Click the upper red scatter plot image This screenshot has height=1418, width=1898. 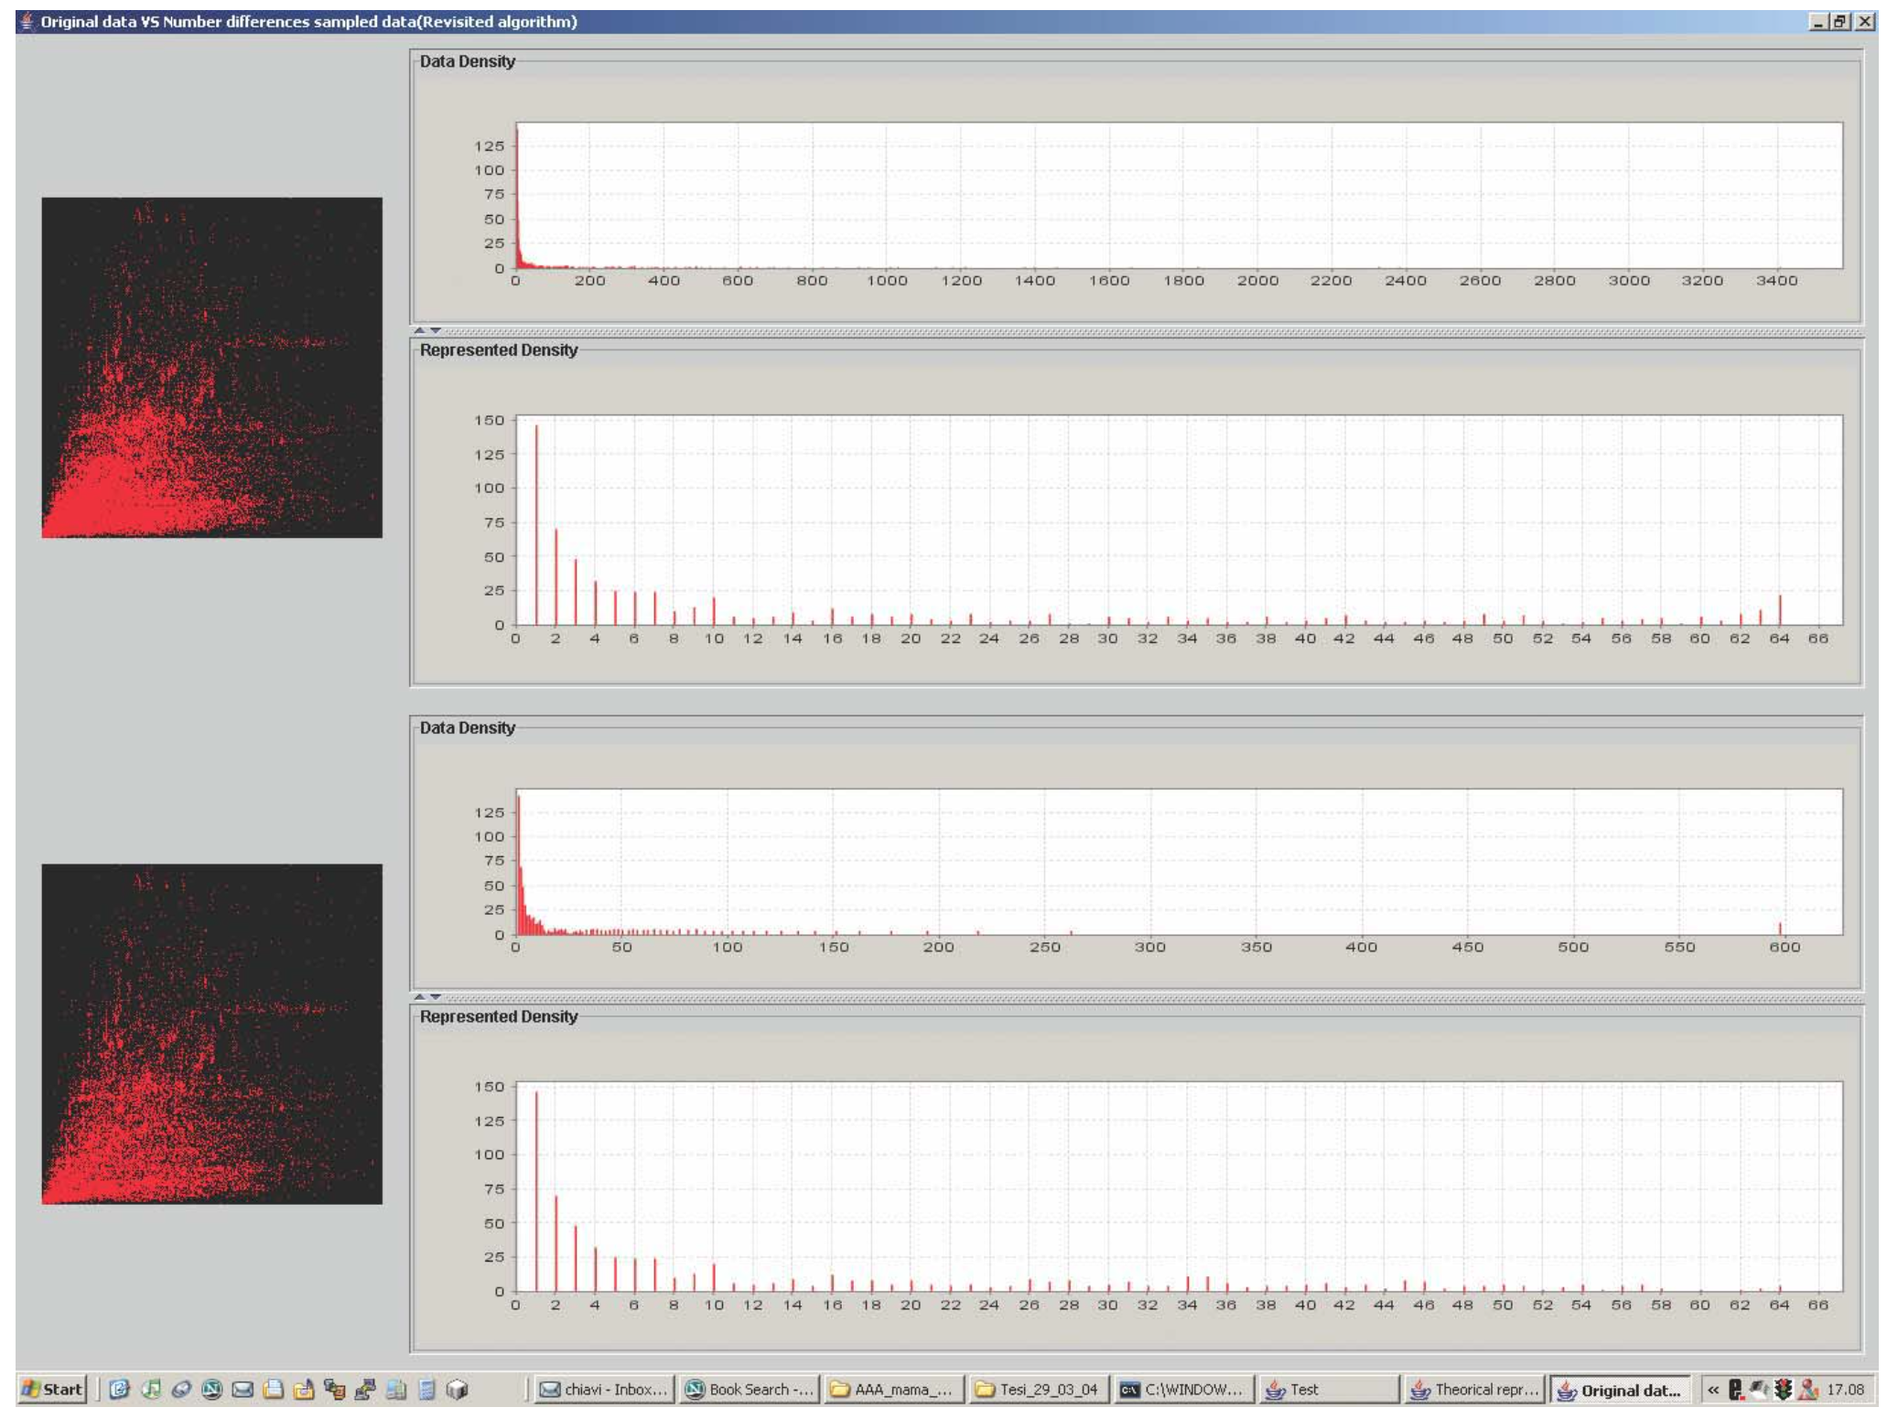point(211,367)
